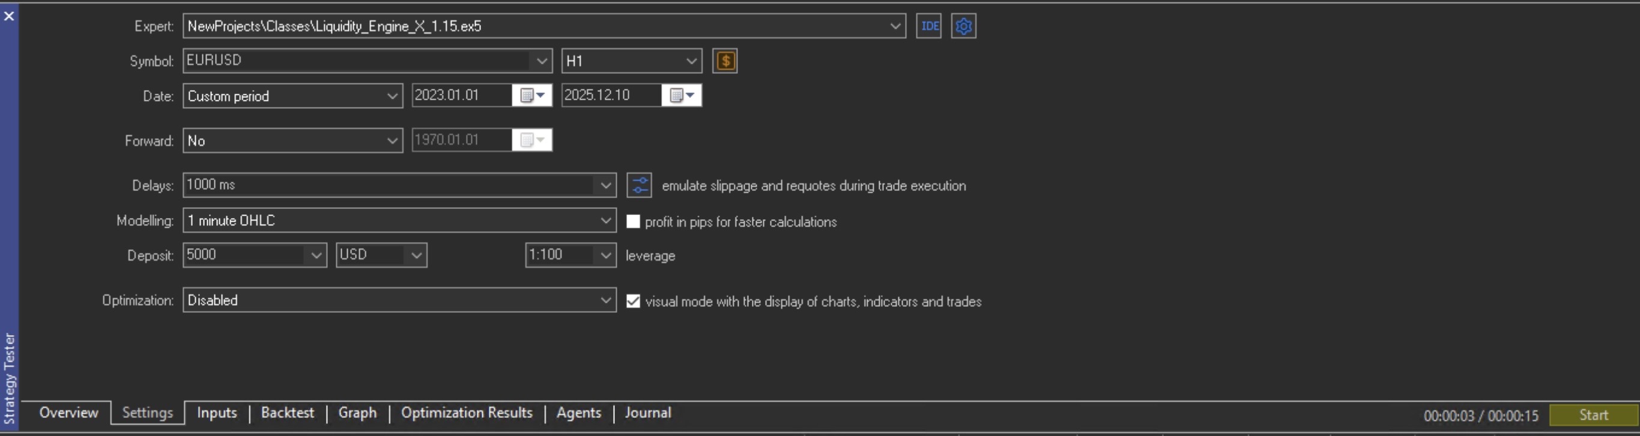The image size is (1640, 436).
Task: Expand the Expert file dropdown
Action: point(895,26)
